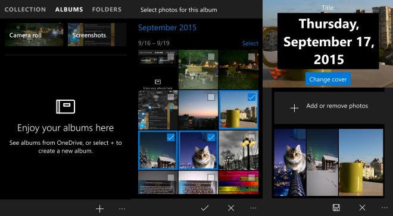This screenshot has height=216, width=393.
Task: Select the ALBUMS tab
Action: click(69, 9)
